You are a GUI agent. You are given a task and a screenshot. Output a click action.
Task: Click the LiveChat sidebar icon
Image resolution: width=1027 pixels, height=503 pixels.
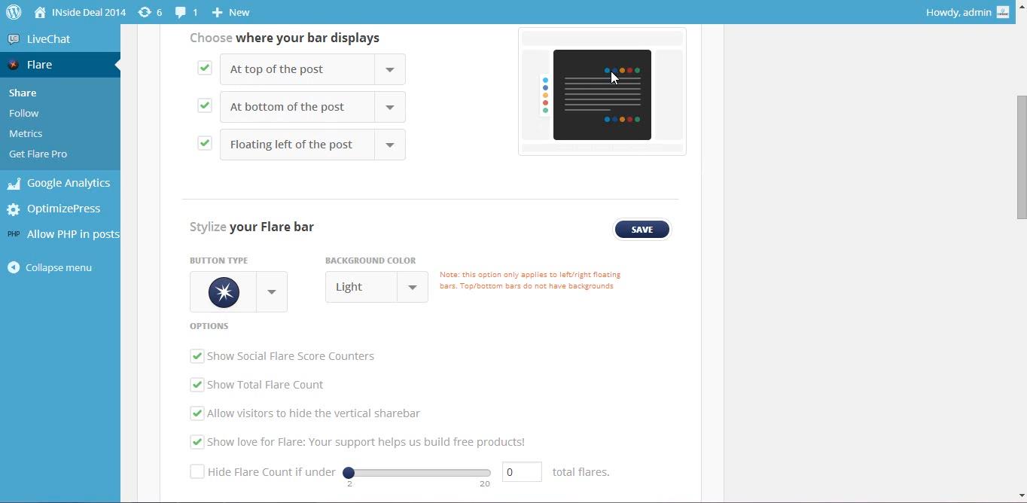point(14,39)
